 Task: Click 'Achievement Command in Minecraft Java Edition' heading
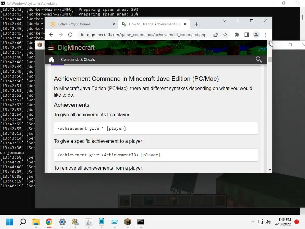coord(136,79)
